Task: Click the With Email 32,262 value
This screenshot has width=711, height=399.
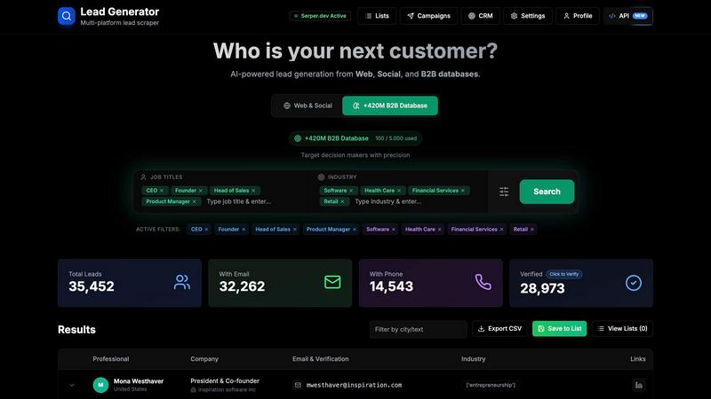Action: pyautogui.click(x=242, y=286)
